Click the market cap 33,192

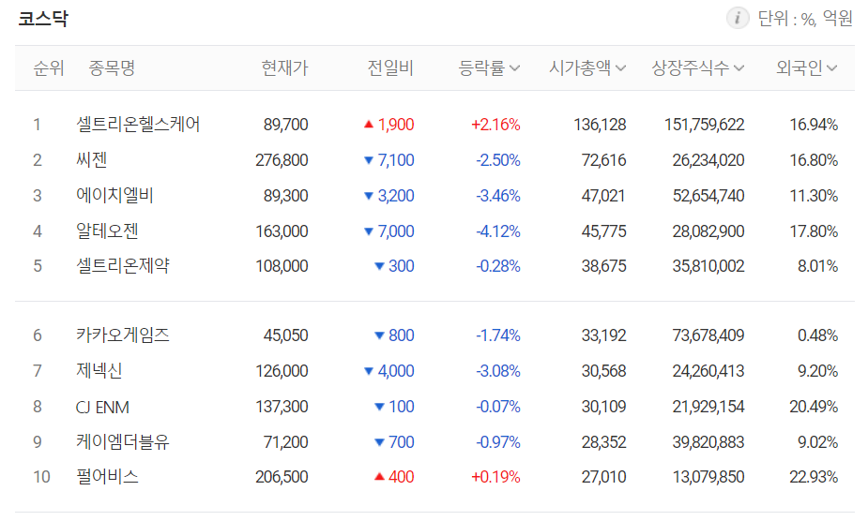coord(604,335)
